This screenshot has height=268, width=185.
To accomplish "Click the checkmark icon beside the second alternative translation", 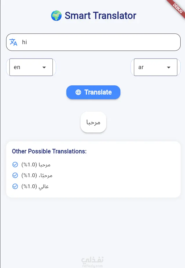I will 15,175.
